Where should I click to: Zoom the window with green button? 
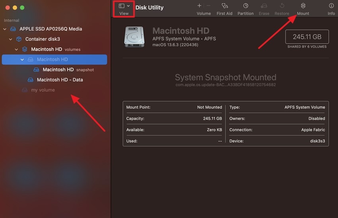[22, 8]
